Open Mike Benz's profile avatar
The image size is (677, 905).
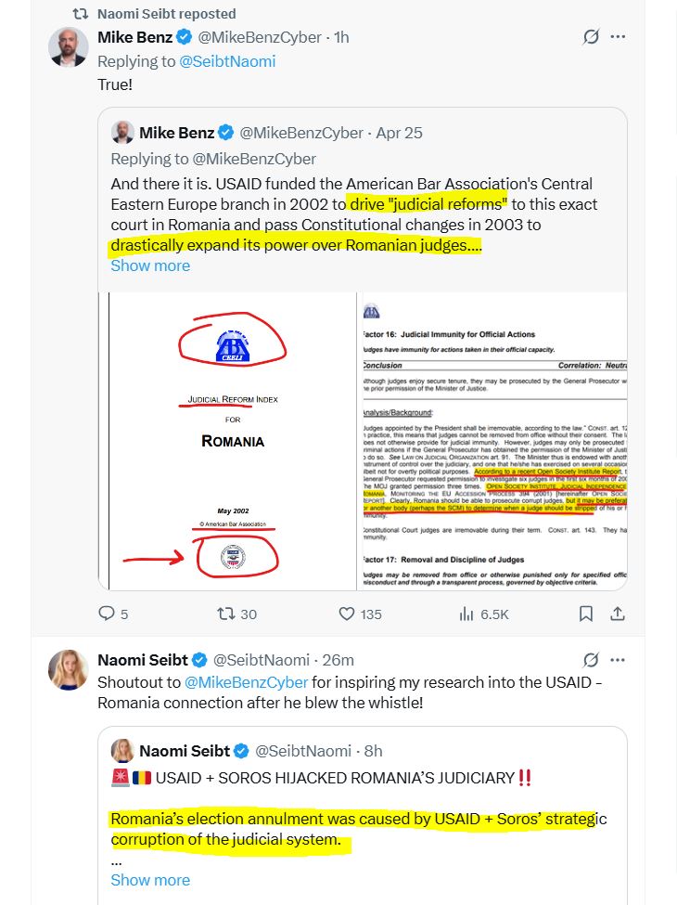[69, 47]
